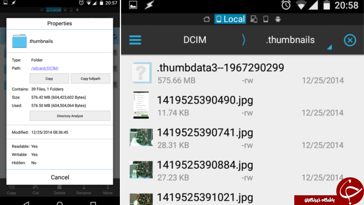Viewport: 364px width, 205px height.
Task: Tap Delete in the left bottom toolbar
Action: click(59, 190)
